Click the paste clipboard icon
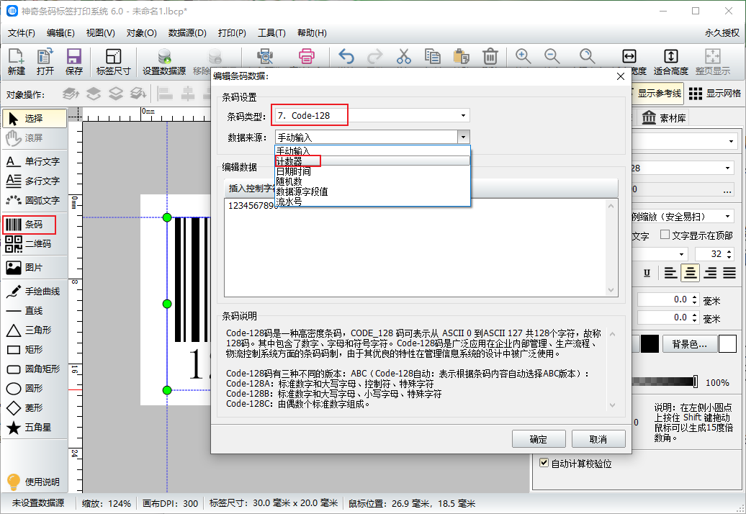Viewport: 746px width, 514px height. (461, 57)
